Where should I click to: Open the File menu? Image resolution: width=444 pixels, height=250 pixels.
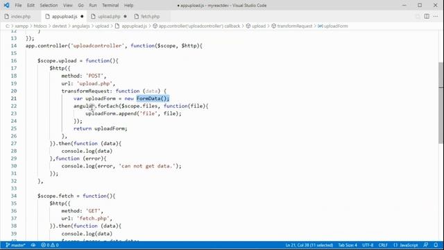(x=18, y=6)
